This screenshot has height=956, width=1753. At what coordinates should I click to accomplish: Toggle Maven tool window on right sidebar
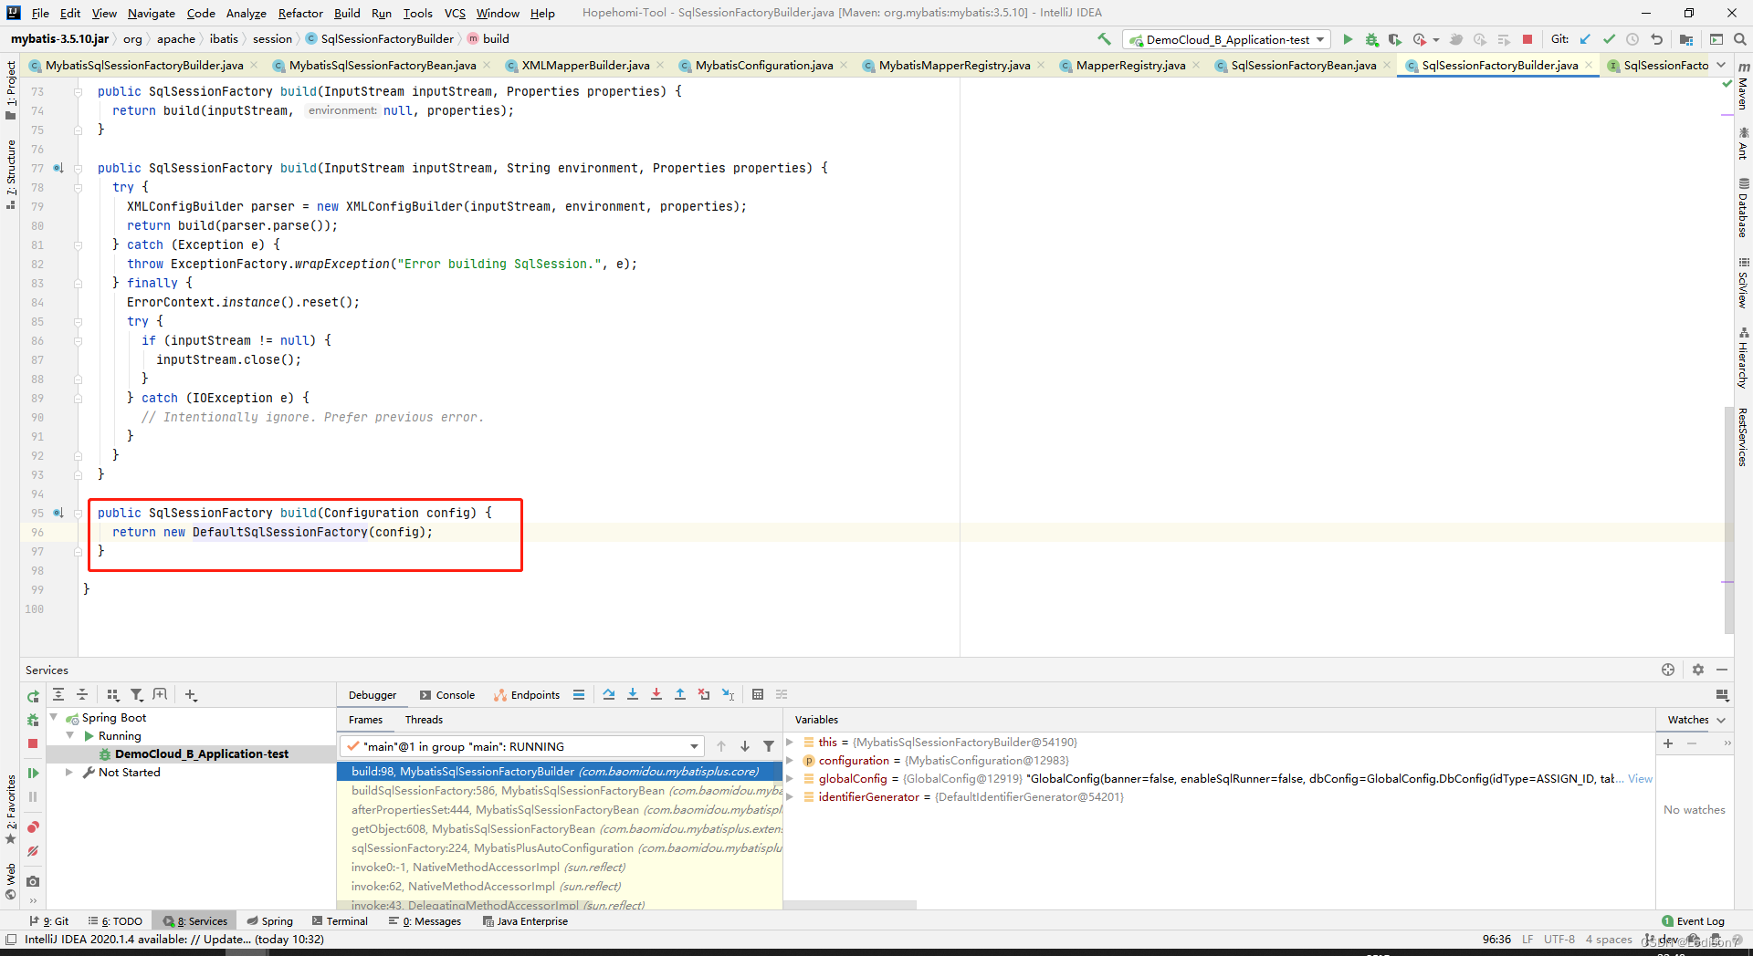pos(1743,86)
